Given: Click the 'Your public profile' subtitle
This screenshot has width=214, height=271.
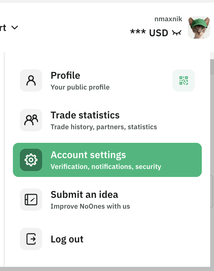Looking at the screenshot, I should point(80,87).
